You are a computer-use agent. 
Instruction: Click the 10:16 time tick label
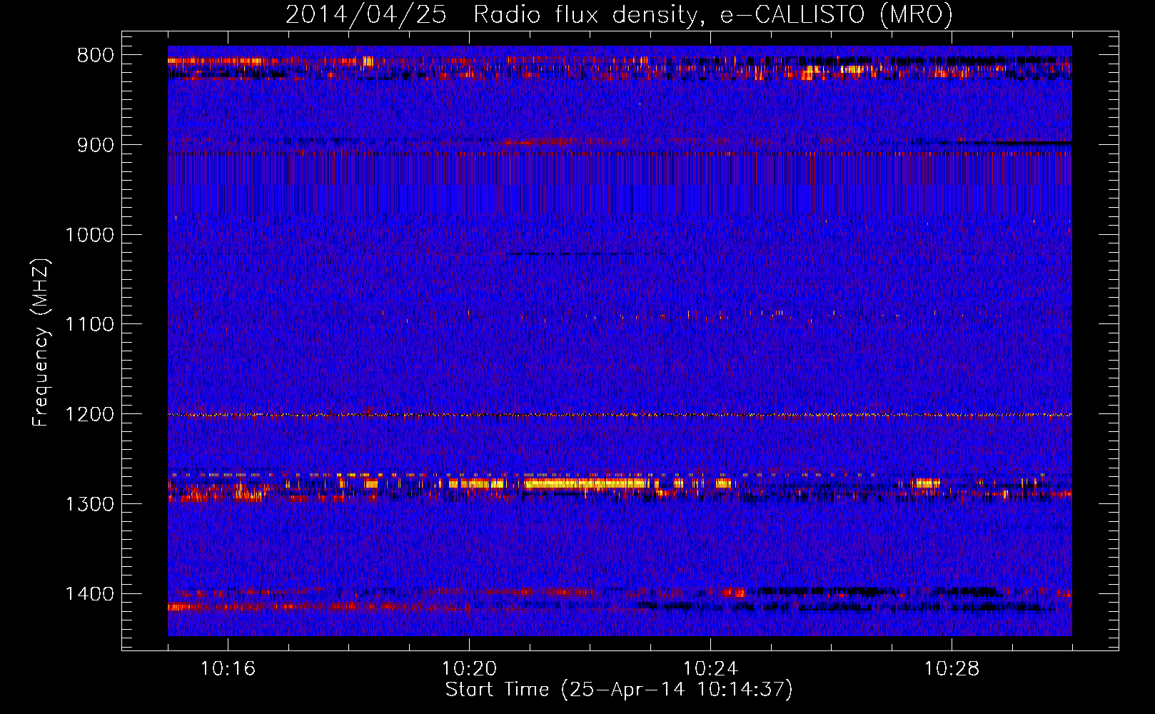point(228,669)
